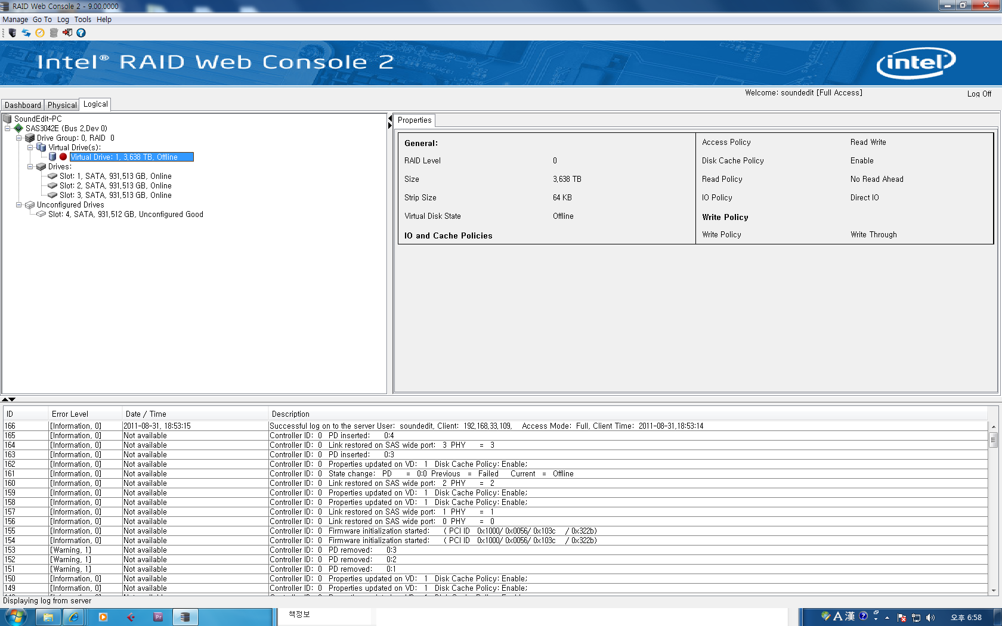Viewport: 1002px width, 626px height.
Task: Open the Log menu
Action: pos(63,20)
